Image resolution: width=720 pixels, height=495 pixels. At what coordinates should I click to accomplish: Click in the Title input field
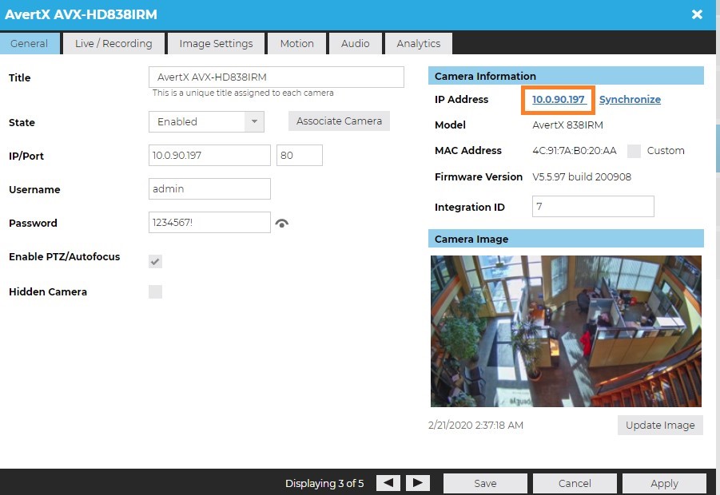point(276,77)
